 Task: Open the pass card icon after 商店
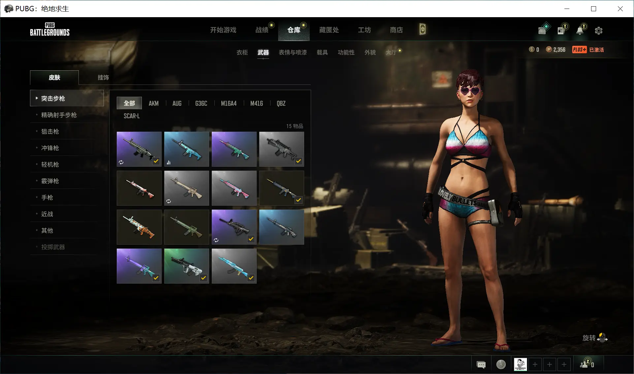423,29
